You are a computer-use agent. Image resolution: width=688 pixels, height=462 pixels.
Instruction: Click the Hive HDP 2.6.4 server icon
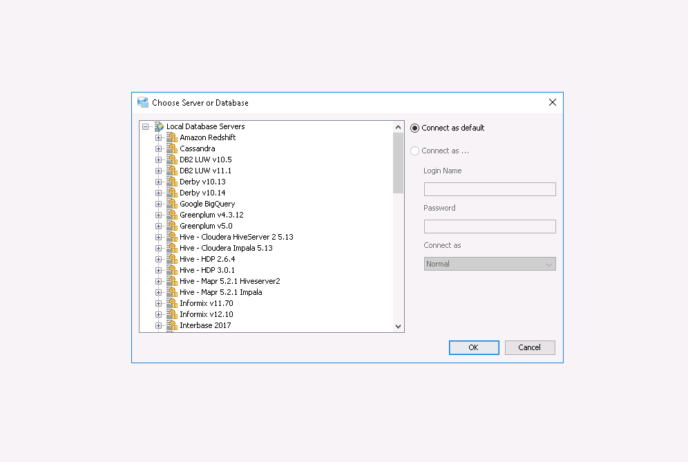(172, 259)
